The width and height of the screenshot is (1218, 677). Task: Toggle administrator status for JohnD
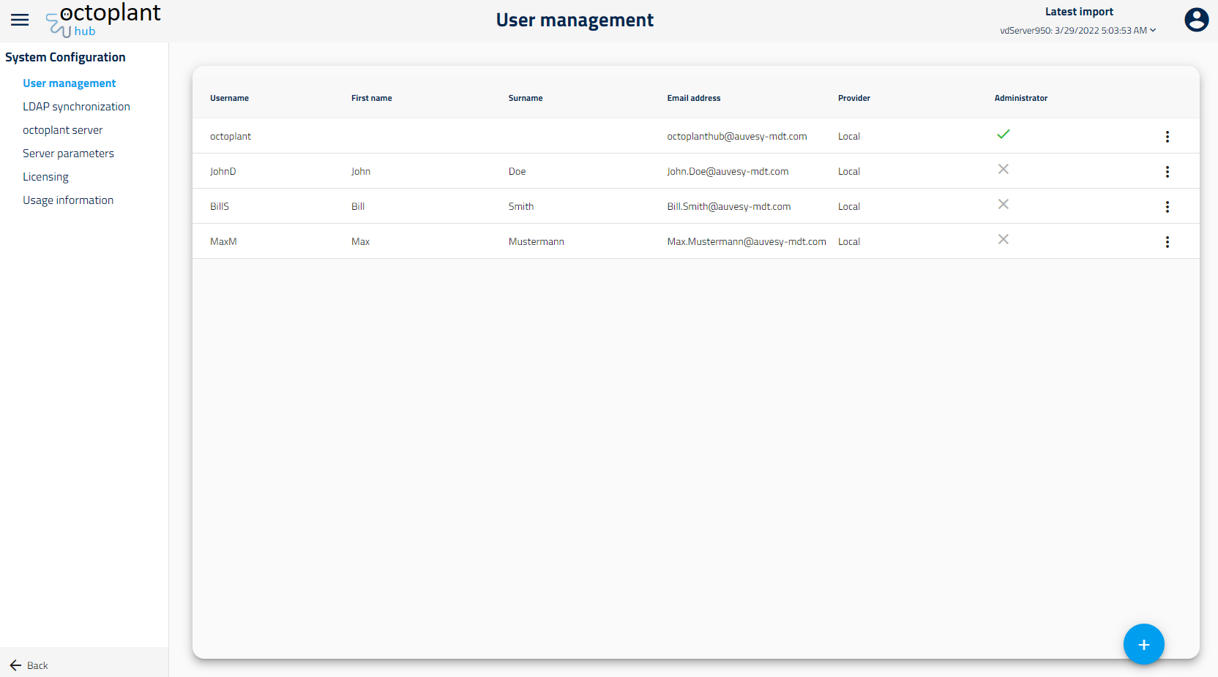point(1004,169)
